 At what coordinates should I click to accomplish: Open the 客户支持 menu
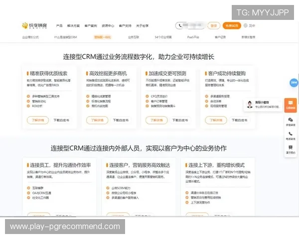tap(125, 25)
